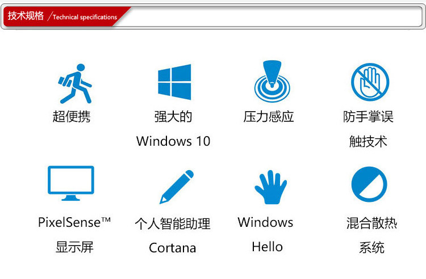Image resolution: width=426 pixels, height=279 pixels.
Task: Click the palm rejection crossed-hand icon
Action: tap(370, 82)
